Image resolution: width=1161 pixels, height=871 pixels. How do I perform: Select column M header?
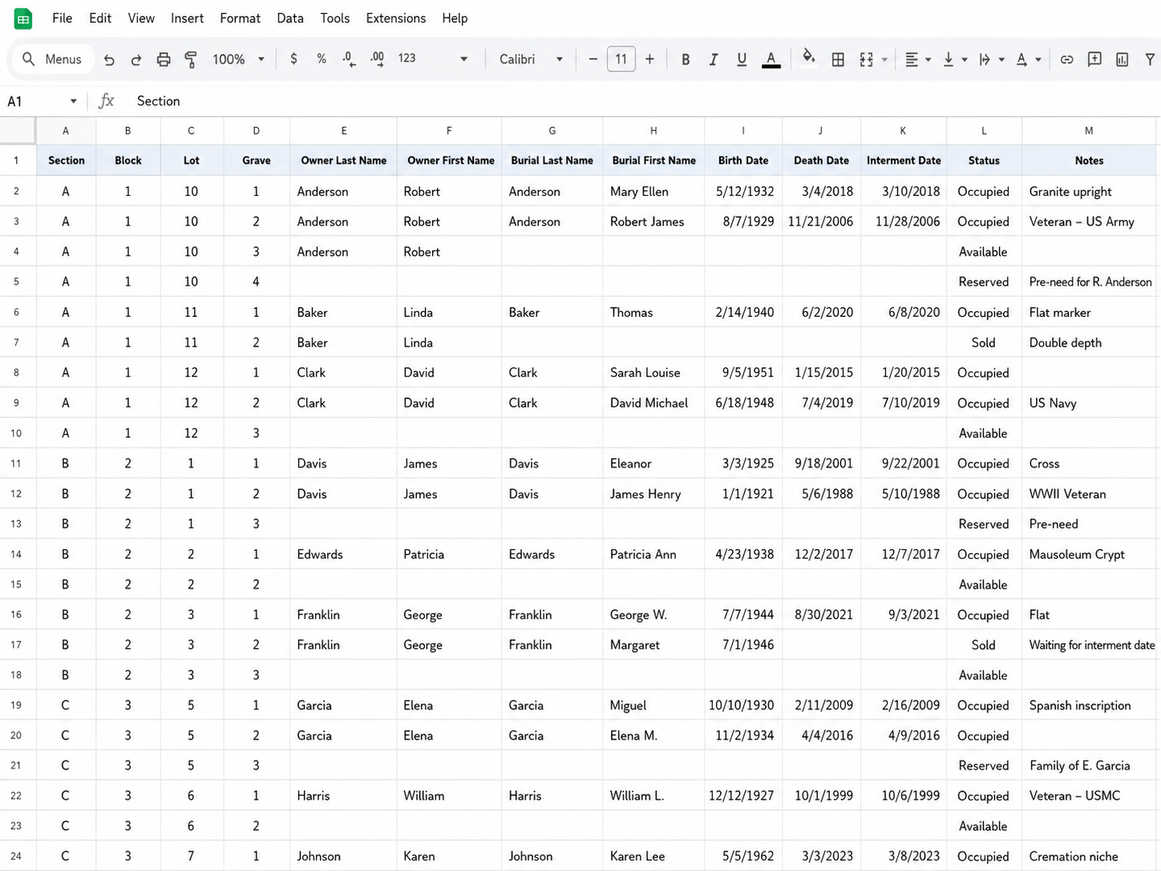point(1089,131)
